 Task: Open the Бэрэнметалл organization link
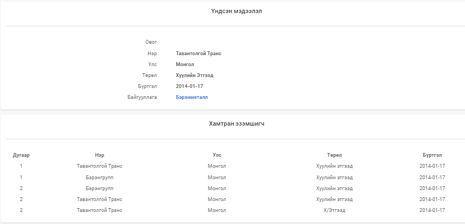tap(191, 97)
